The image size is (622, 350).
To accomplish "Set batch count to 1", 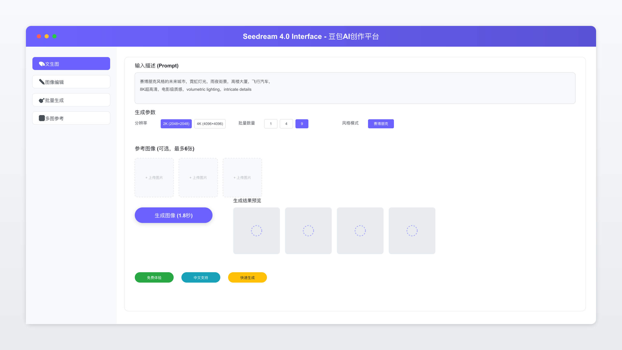I will pyautogui.click(x=271, y=124).
